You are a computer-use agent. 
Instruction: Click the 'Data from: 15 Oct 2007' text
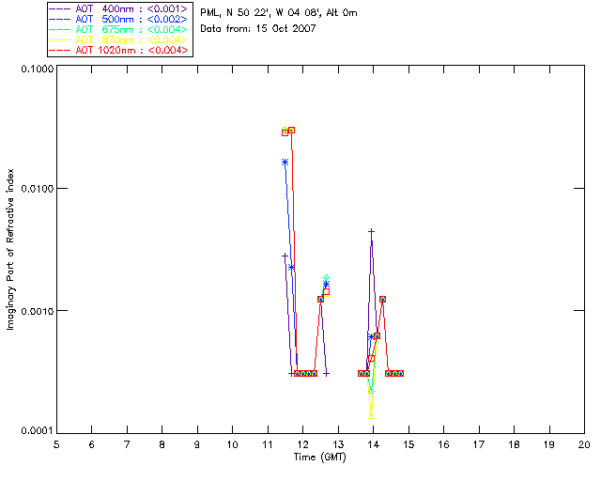[x=258, y=29]
